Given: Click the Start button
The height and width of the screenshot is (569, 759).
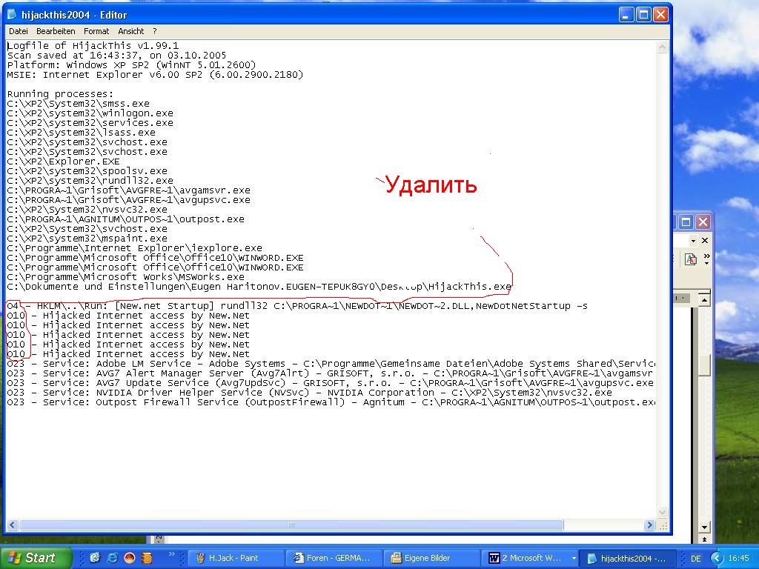Looking at the screenshot, I should pos(36,558).
